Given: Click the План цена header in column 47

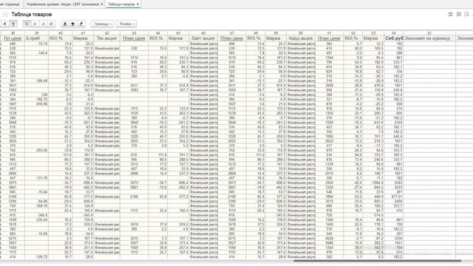Looking at the screenshot, I should (x=231, y=38).
